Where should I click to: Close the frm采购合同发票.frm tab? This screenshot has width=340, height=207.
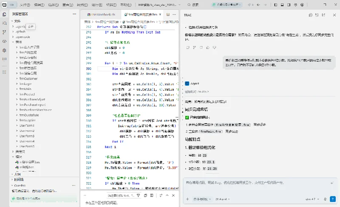(x=160, y=14)
